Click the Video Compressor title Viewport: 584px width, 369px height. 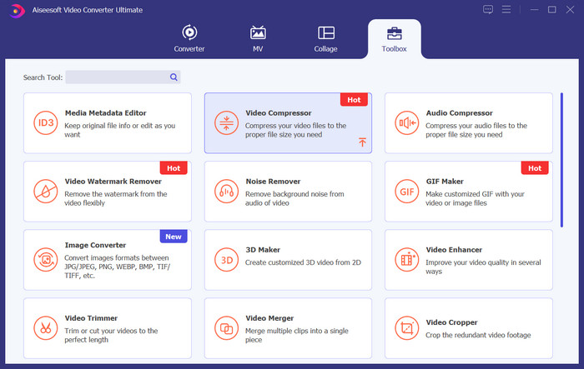278,112
